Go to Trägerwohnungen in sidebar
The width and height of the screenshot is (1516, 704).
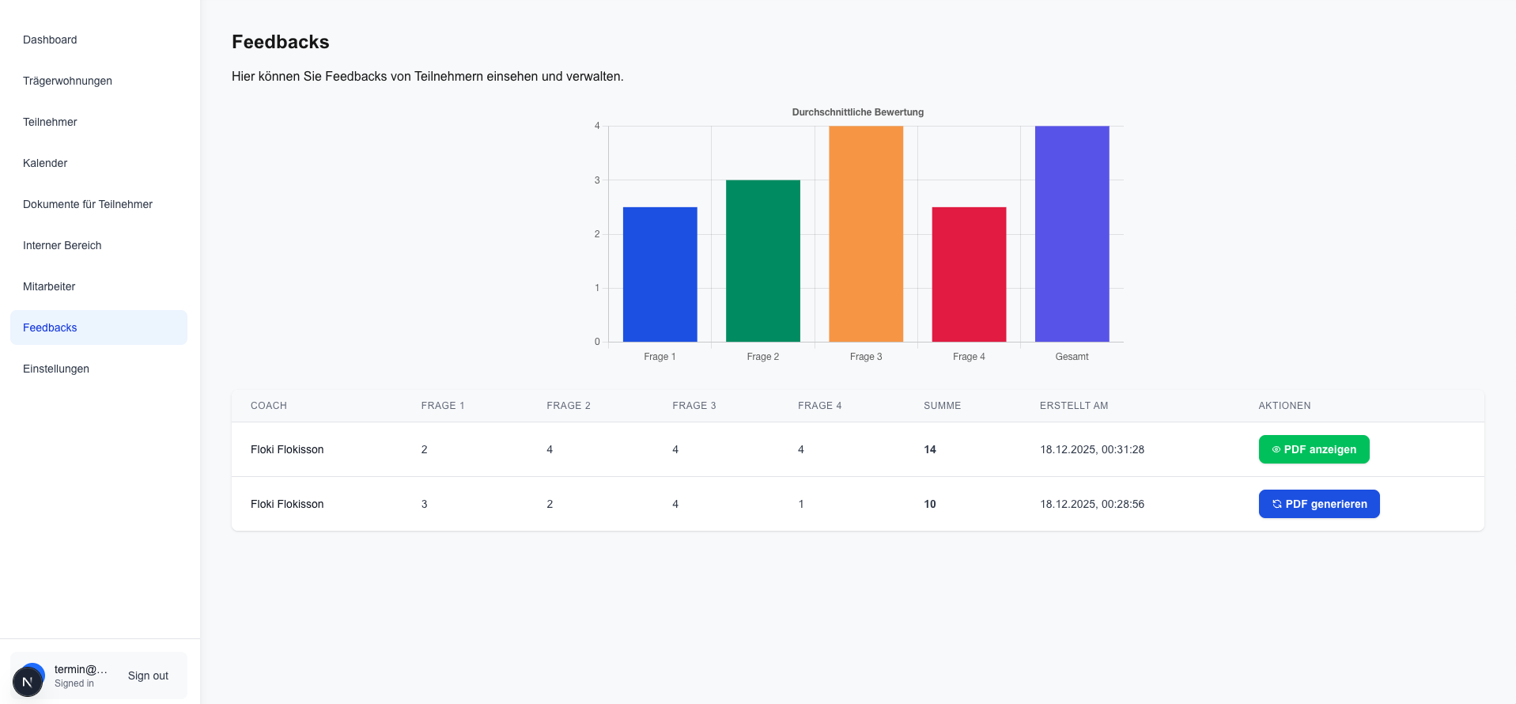click(x=67, y=81)
